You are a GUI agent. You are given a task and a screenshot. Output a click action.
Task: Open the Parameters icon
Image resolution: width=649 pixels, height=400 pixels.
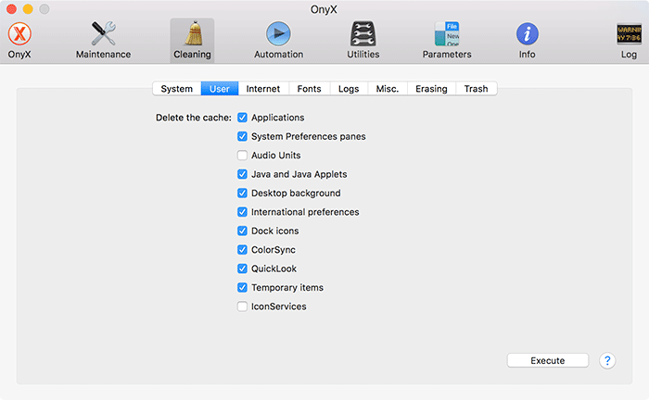point(447,33)
